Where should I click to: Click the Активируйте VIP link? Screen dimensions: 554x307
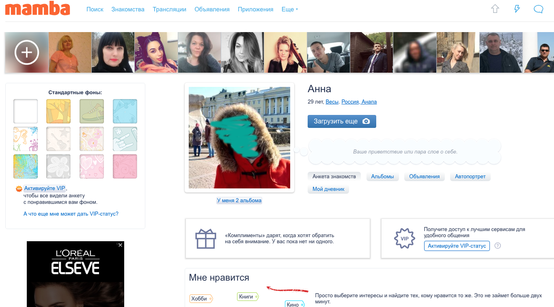tap(45, 188)
